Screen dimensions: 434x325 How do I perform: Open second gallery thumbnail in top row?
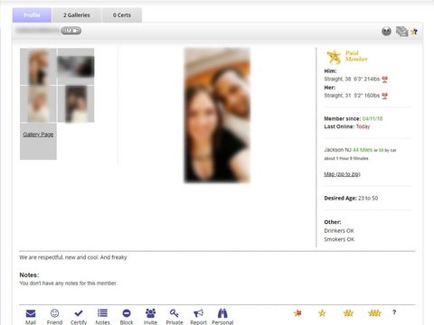76,67
